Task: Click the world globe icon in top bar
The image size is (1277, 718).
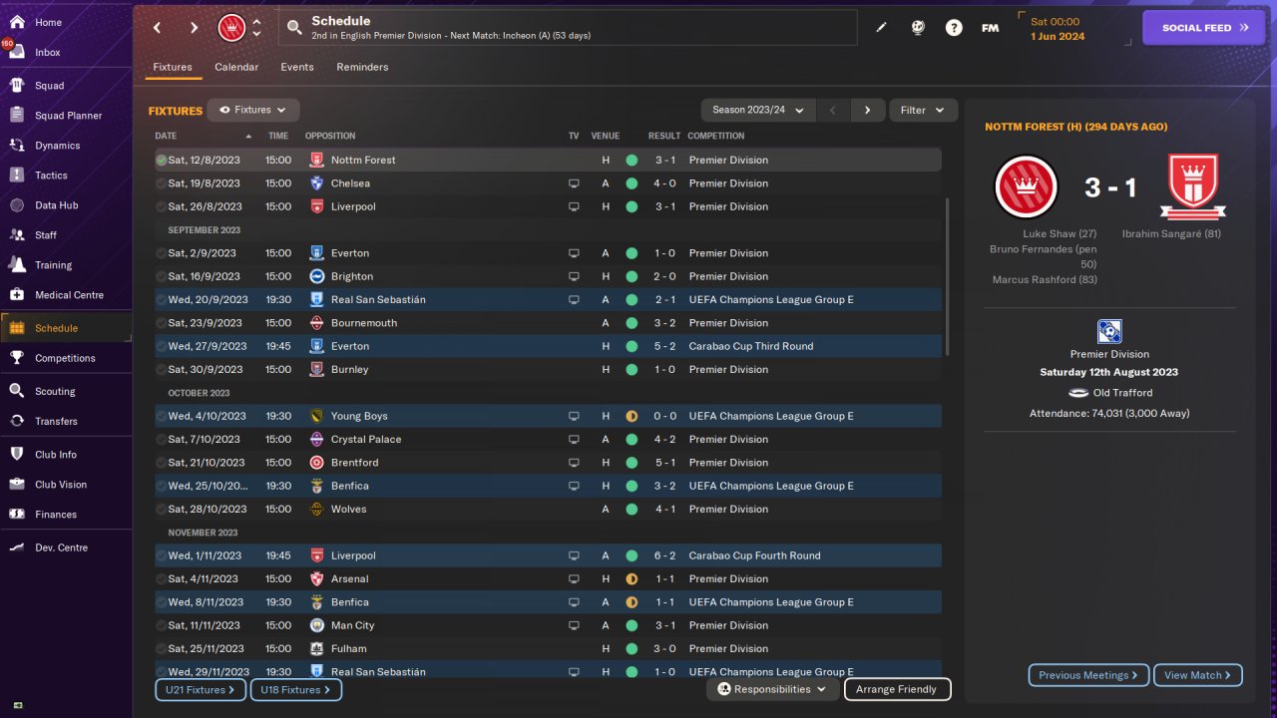Action: pos(918,28)
